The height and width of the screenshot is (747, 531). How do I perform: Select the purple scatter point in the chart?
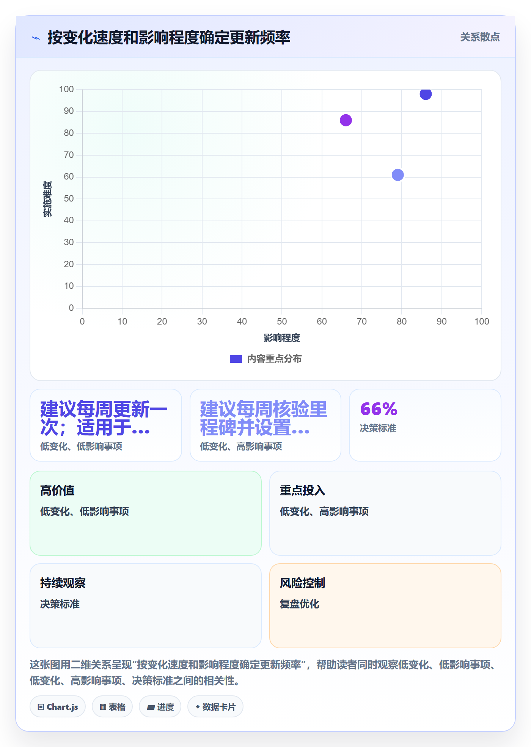(346, 120)
